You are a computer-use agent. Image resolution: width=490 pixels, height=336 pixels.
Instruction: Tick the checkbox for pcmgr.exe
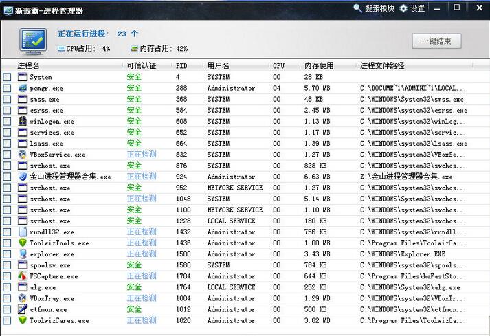(7, 89)
